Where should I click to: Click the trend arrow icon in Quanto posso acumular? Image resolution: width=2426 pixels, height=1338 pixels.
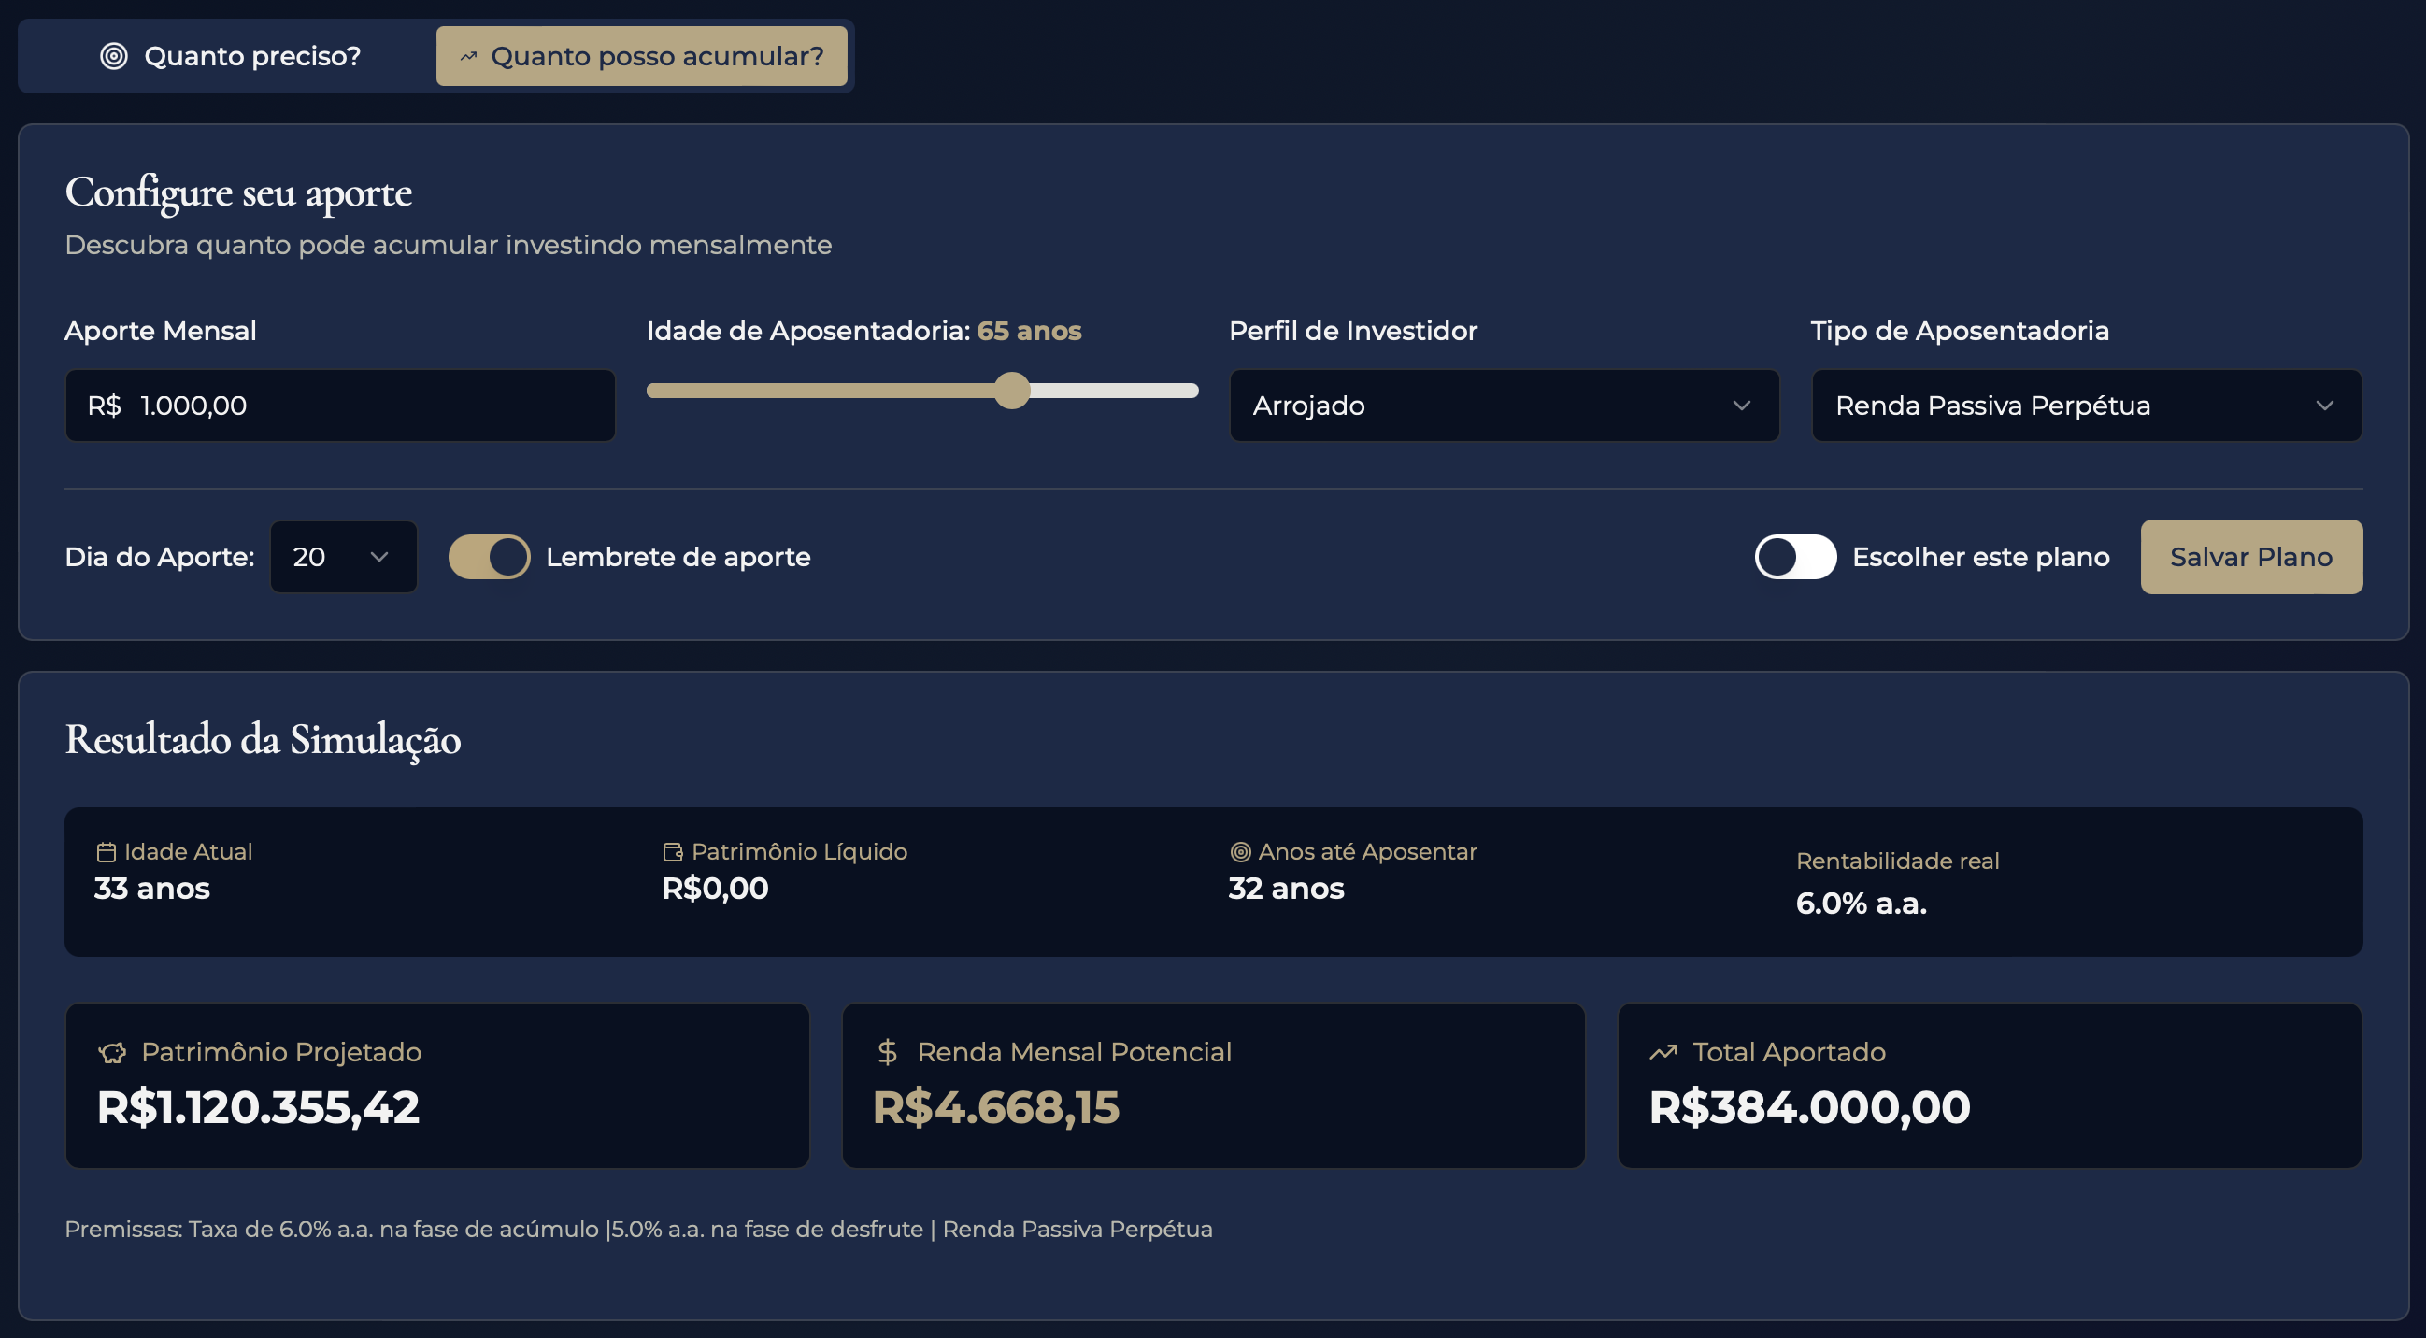pos(468,56)
